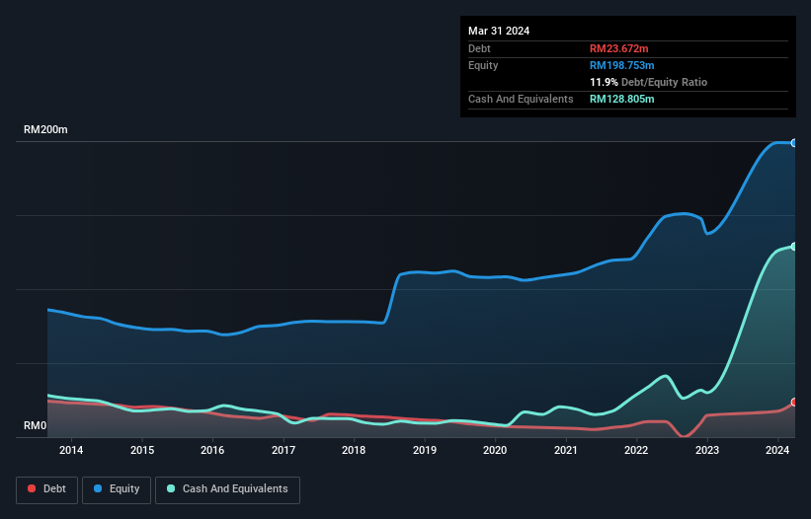Click the RM198.753m equity value
This screenshot has height=519, width=811.
621,65
